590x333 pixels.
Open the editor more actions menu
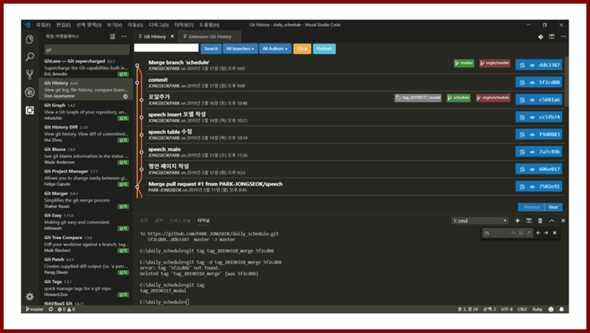click(563, 37)
